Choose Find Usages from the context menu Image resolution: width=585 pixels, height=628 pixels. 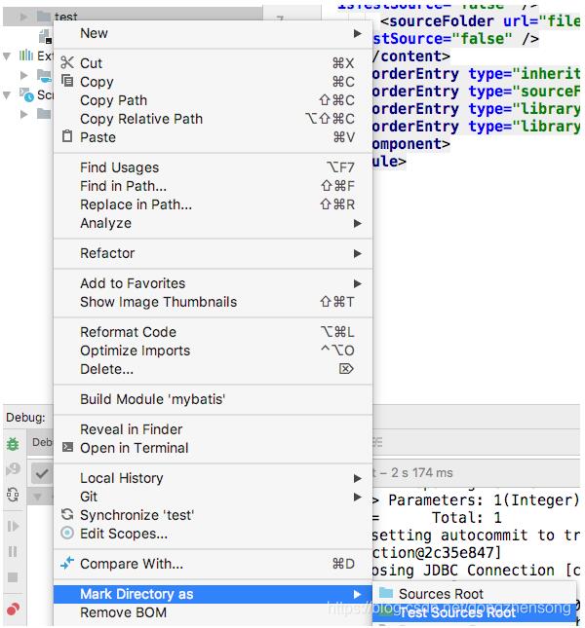[119, 167]
